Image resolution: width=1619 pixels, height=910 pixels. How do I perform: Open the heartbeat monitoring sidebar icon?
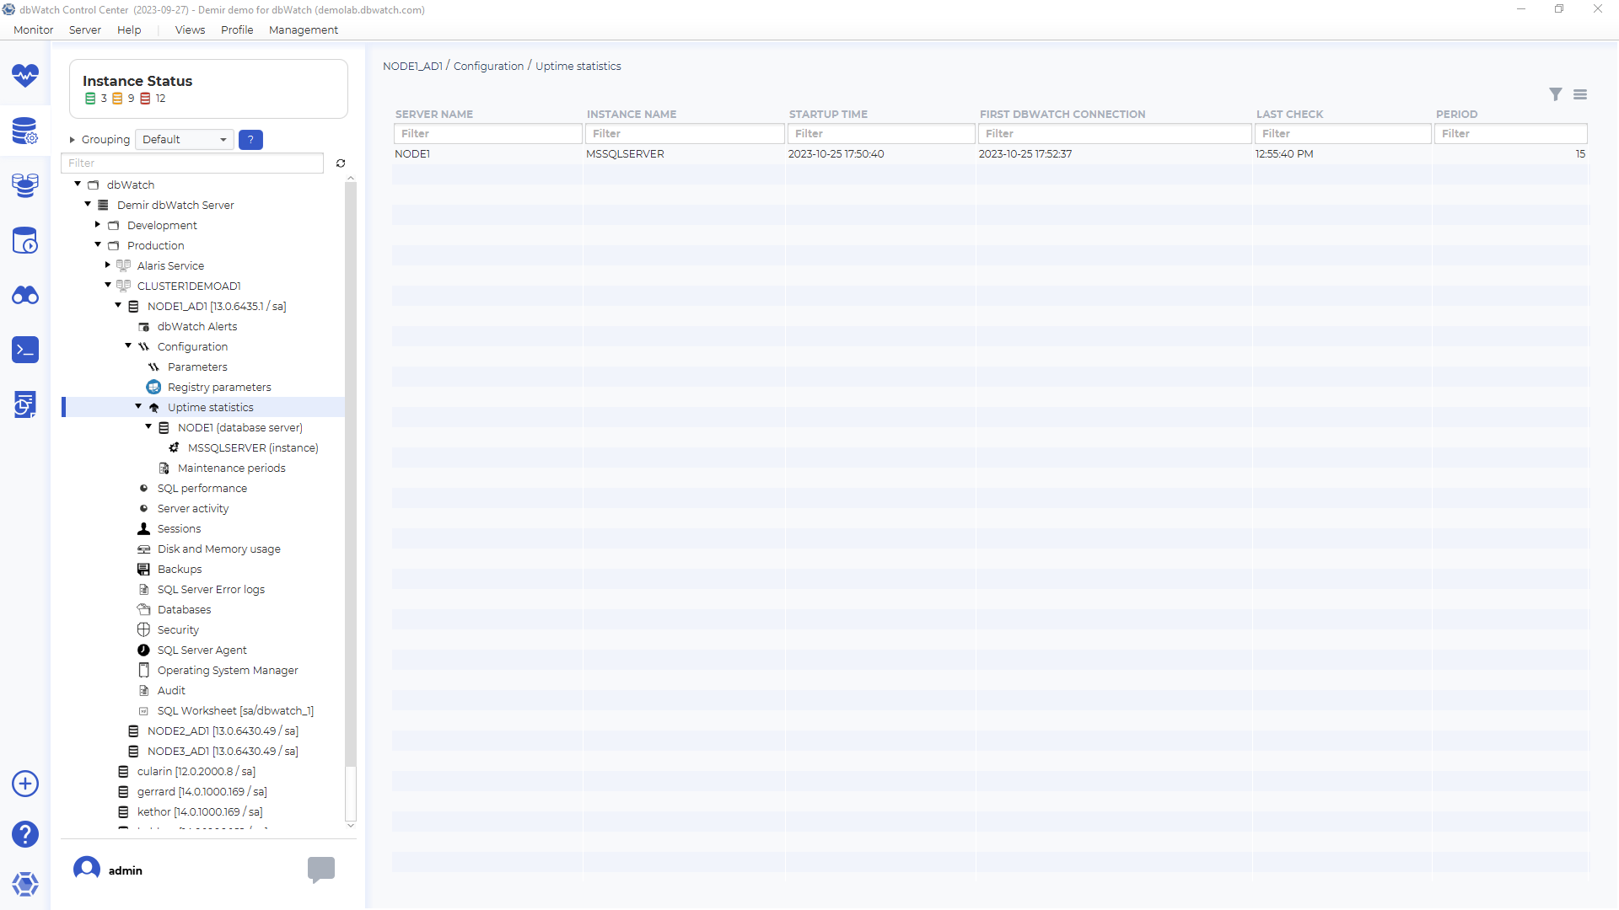pos(25,76)
